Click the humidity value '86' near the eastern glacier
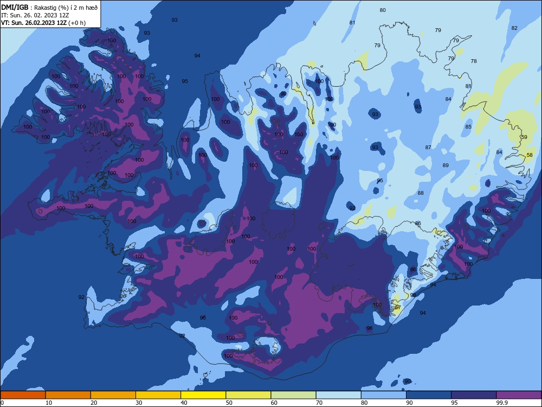This screenshot has width=542, height=407. (418, 224)
